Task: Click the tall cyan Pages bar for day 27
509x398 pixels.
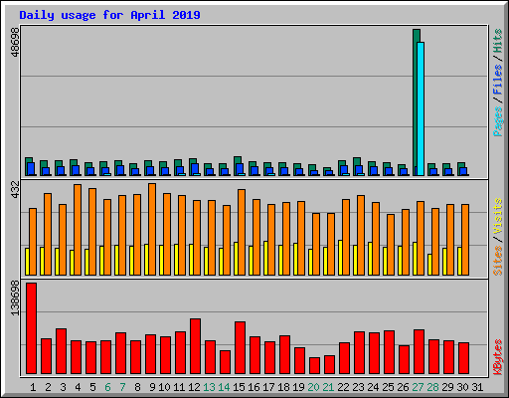Action: (421, 108)
